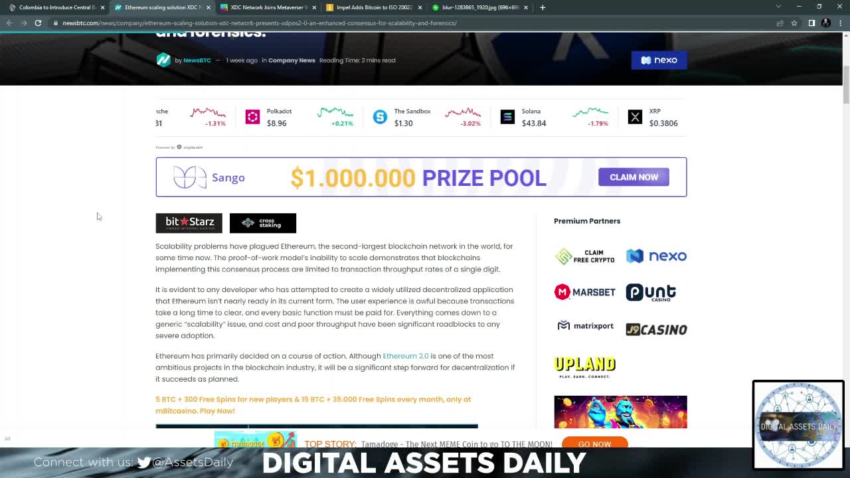
Task: Click the Solana -1.79% sparkline chart
Action: (590, 113)
